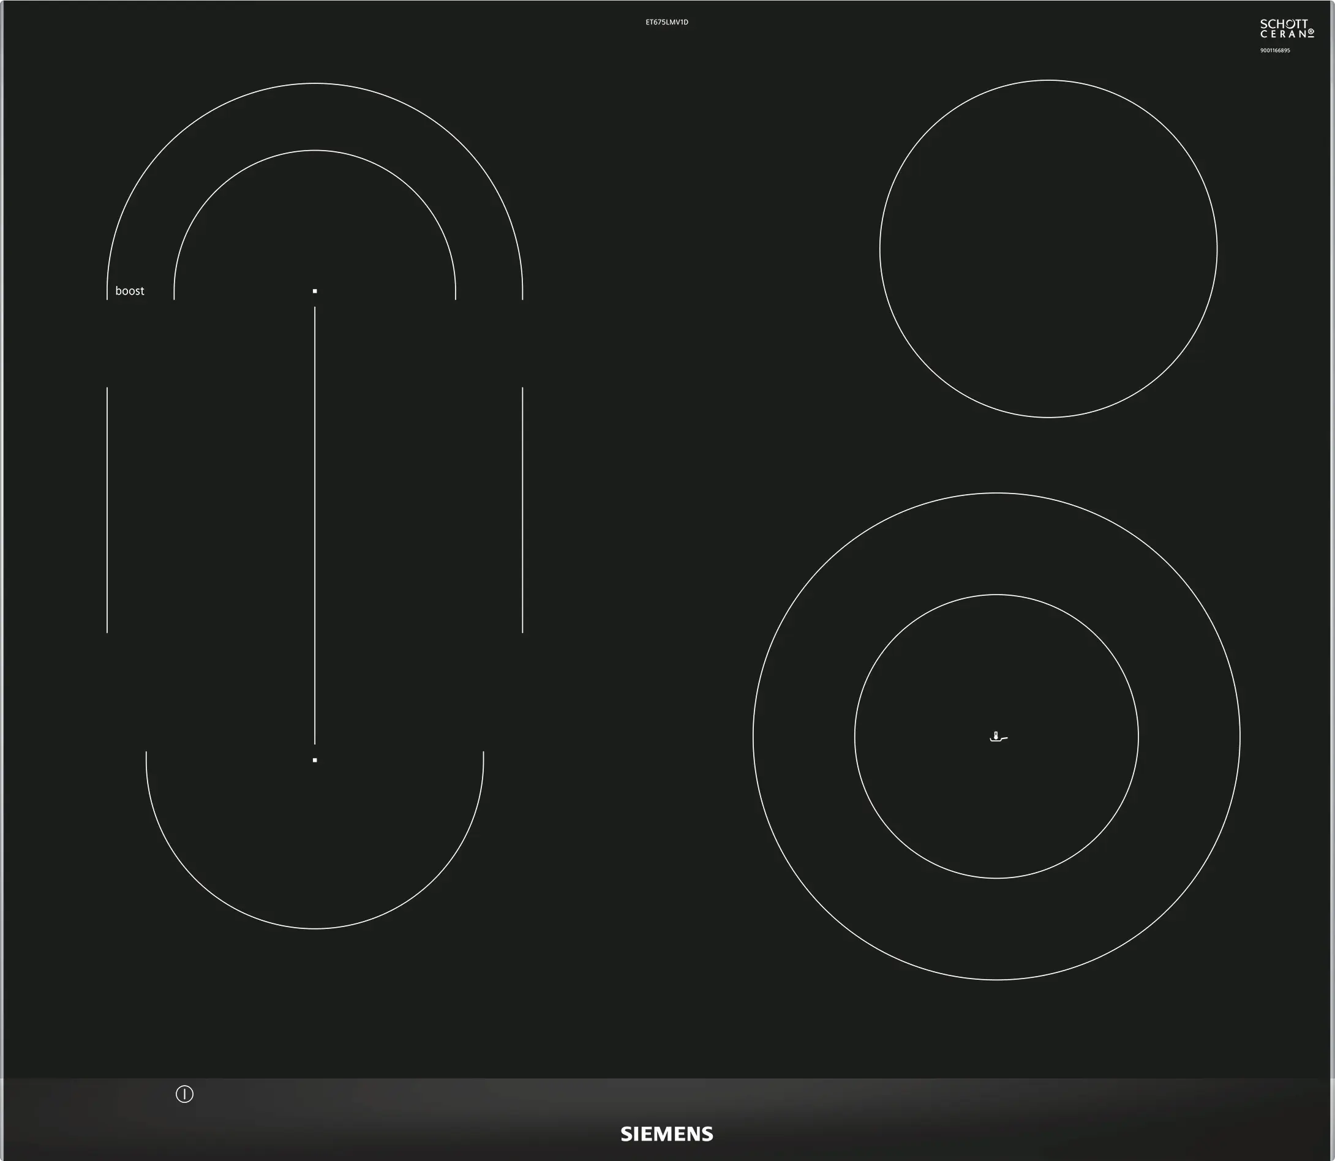
Task: Click the 9001166895 serial number
Action: (1275, 51)
